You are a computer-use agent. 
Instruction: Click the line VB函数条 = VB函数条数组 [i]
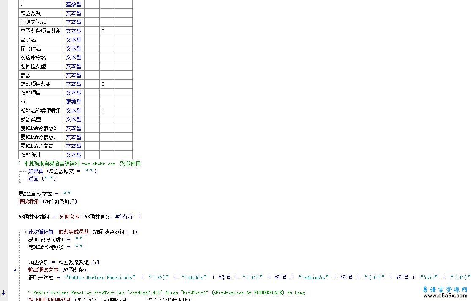(63, 262)
